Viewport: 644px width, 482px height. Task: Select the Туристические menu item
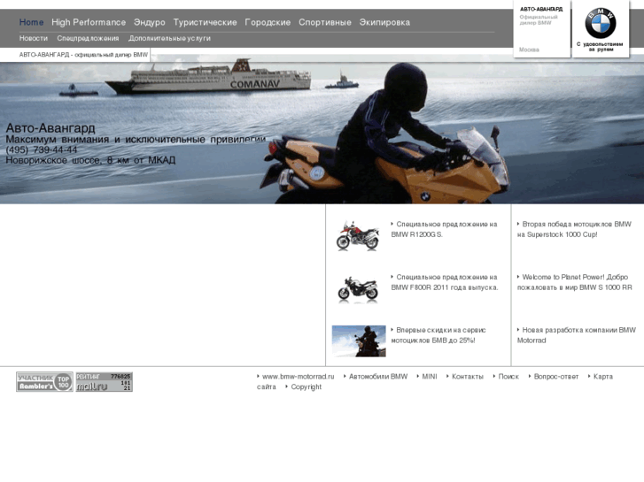coord(205,23)
